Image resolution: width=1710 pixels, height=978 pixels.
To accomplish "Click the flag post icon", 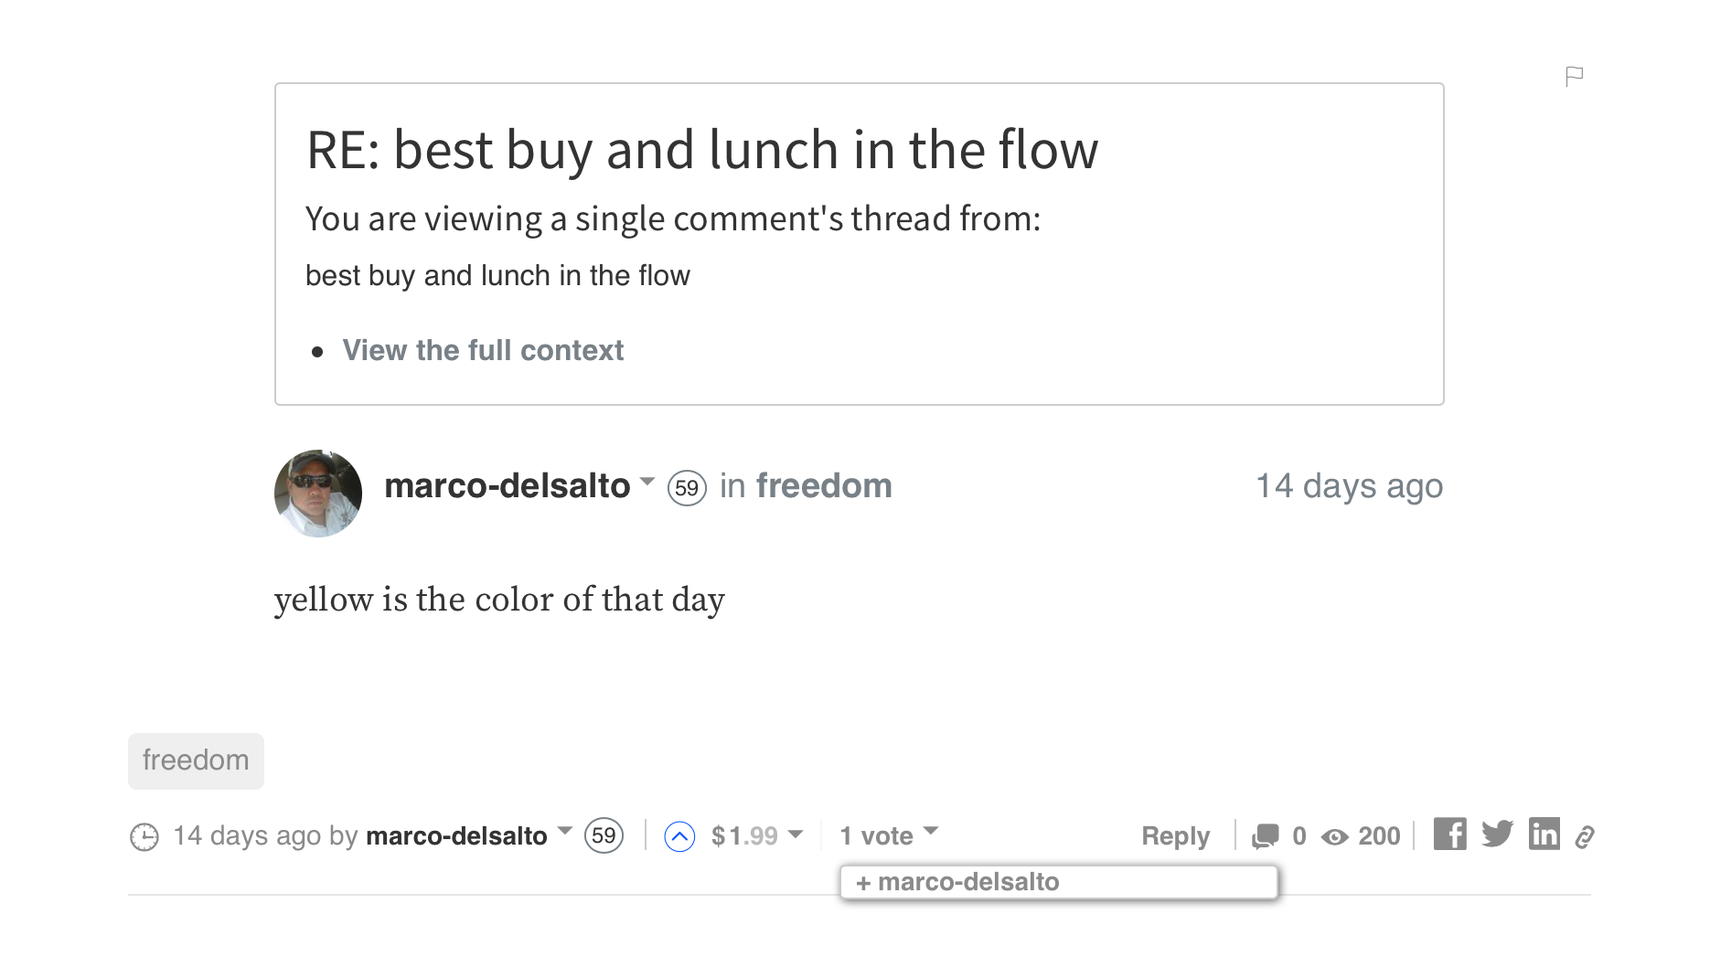I will [1574, 76].
